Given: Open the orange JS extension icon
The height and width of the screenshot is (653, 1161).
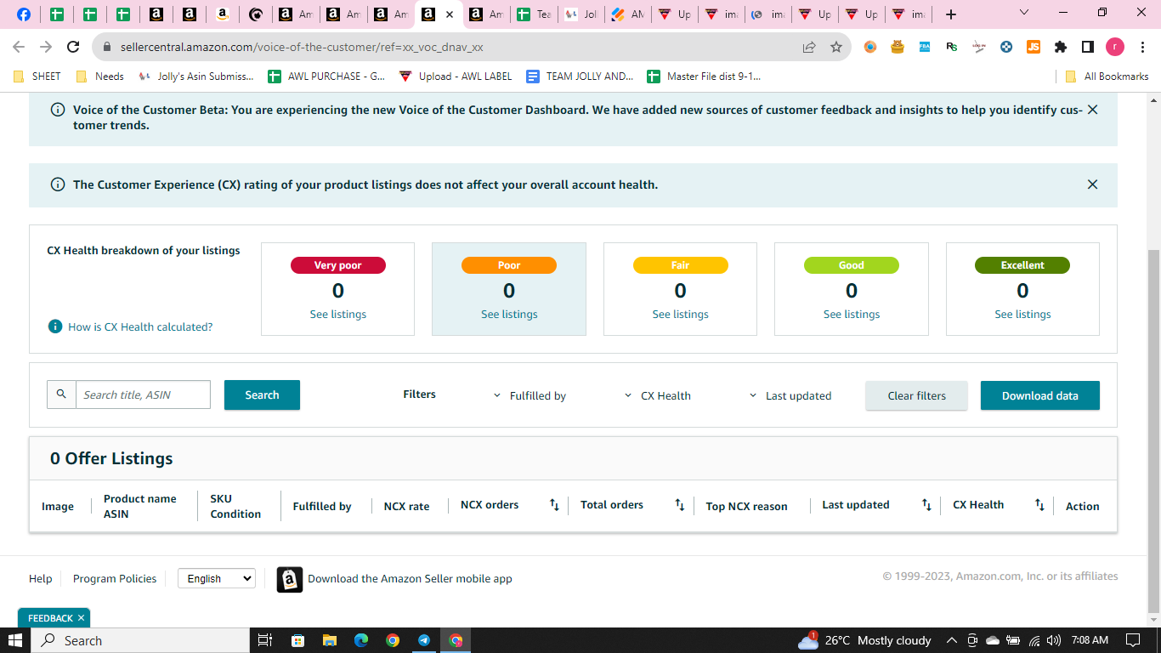Looking at the screenshot, I should 1033,47.
